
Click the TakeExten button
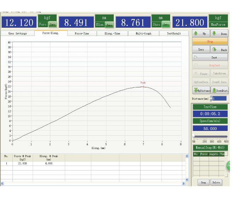[219, 73]
